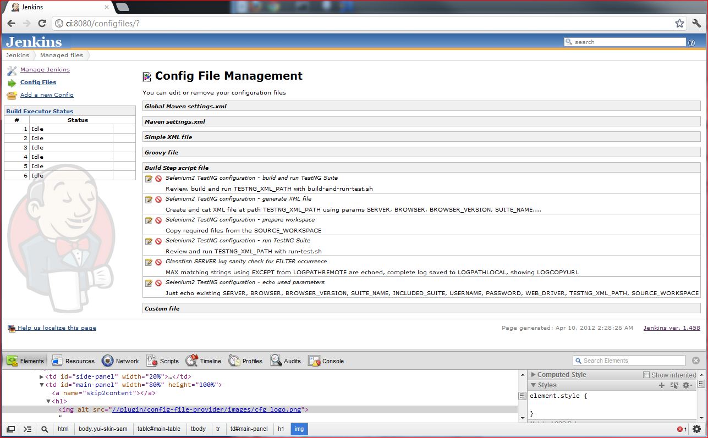Select body.yui-skin-sam in the breadcrumb bar
The height and width of the screenshot is (438, 708).
[x=102, y=429]
